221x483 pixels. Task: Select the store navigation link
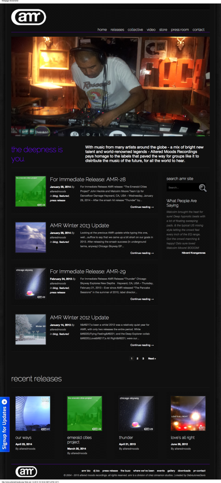(x=163, y=30)
